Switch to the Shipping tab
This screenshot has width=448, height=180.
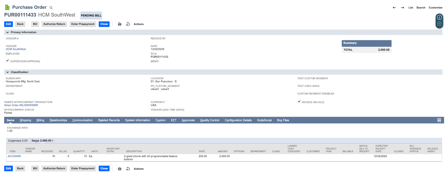[x=25, y=120]
